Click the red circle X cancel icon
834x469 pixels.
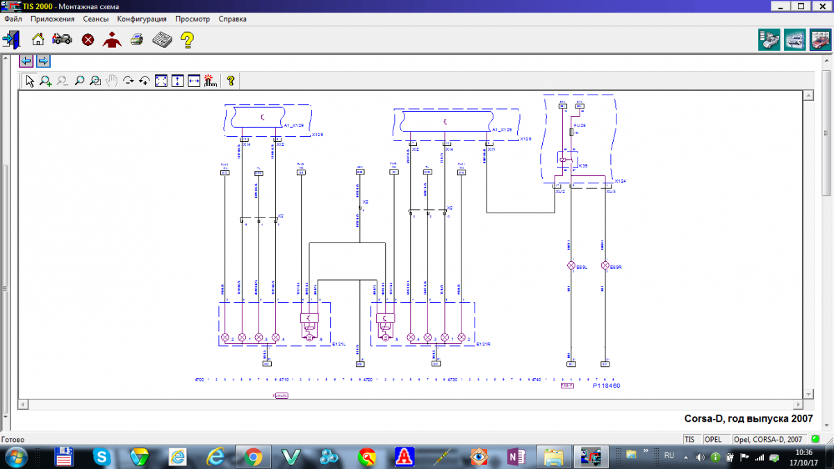[88, 39]
